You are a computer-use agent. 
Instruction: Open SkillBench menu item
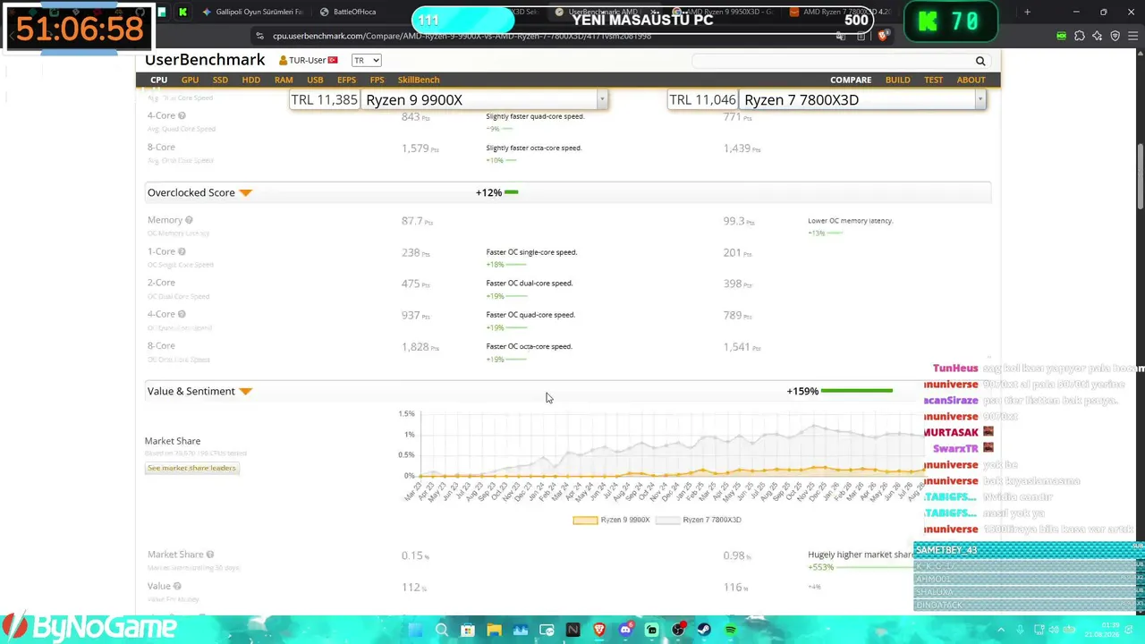click(419, 80)
